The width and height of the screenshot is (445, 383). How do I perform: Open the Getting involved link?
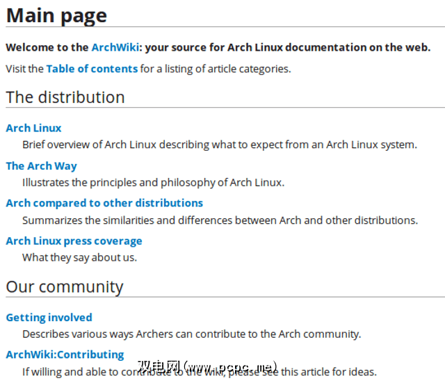click(49, 317)
